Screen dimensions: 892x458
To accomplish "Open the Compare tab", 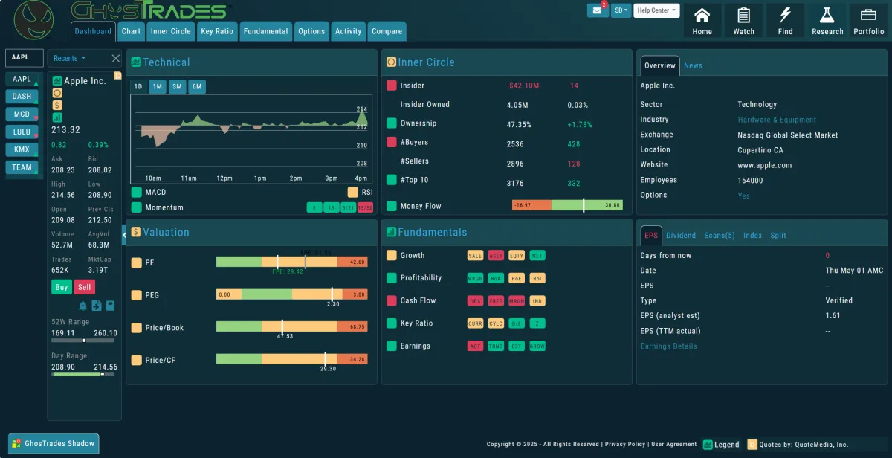I will [387, 31].
